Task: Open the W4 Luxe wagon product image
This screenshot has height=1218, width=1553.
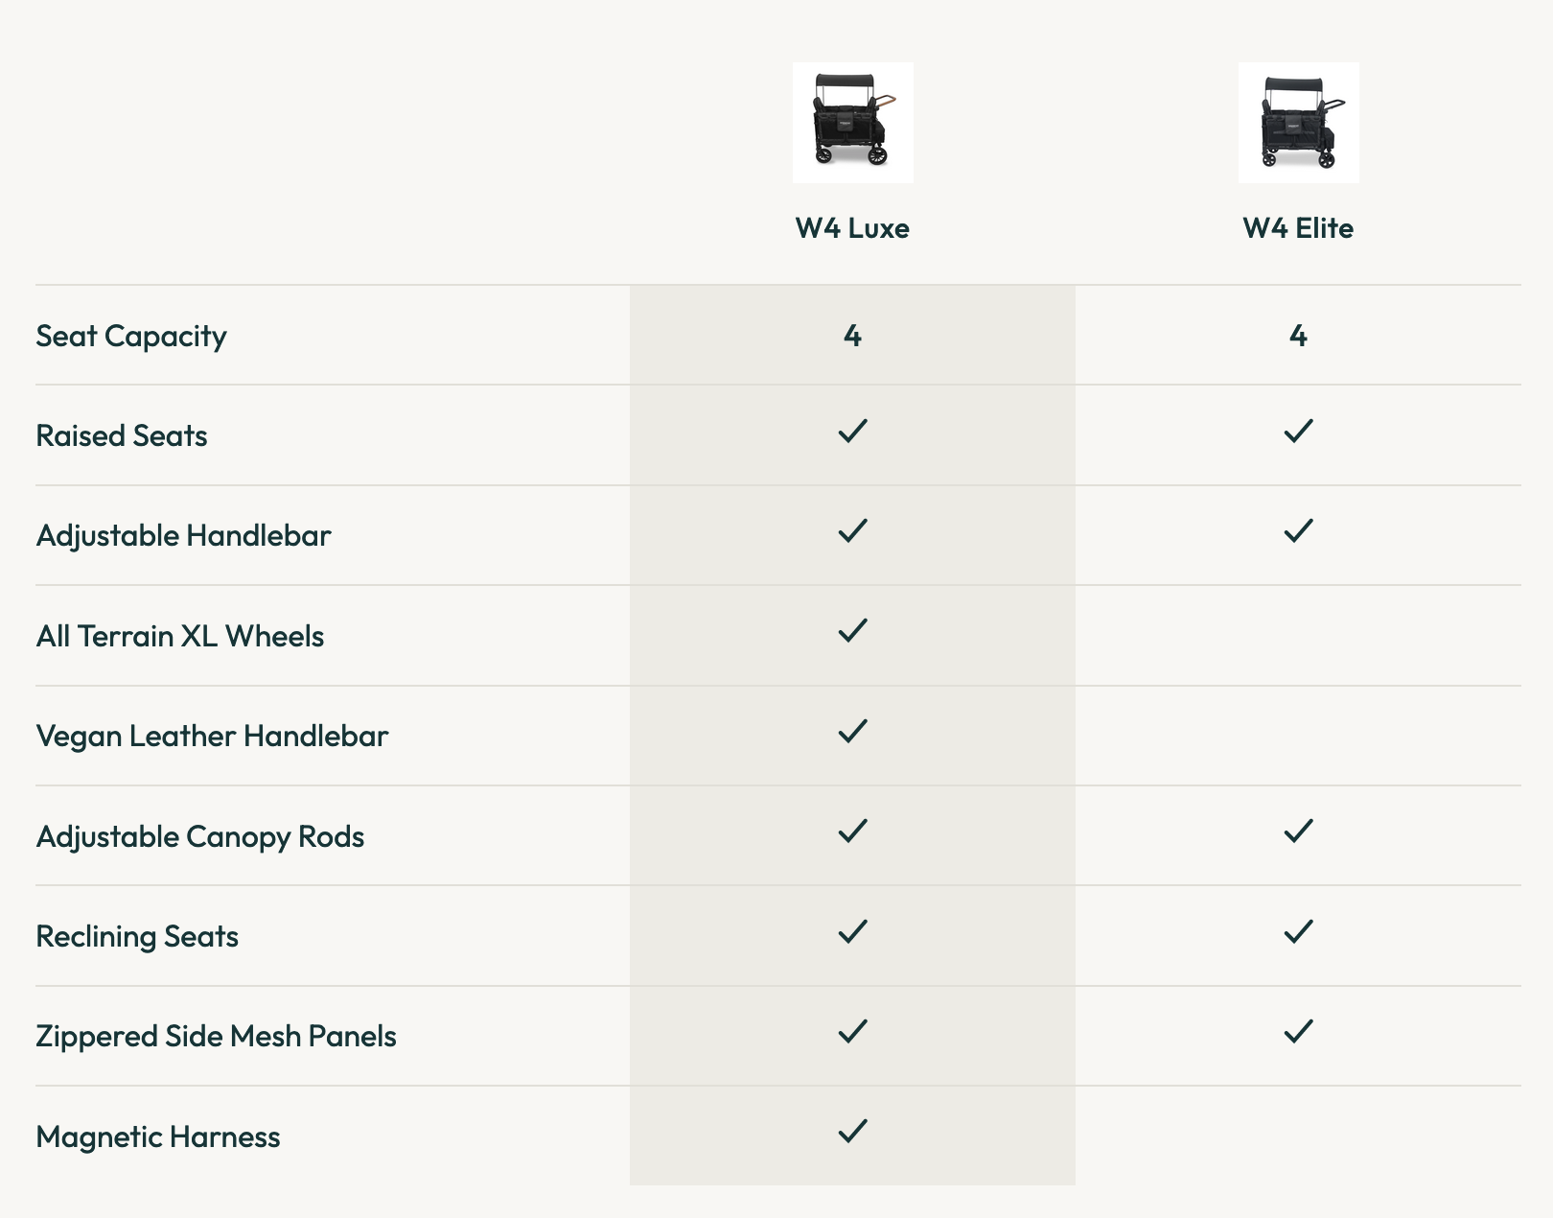Action: coord(852,123)
